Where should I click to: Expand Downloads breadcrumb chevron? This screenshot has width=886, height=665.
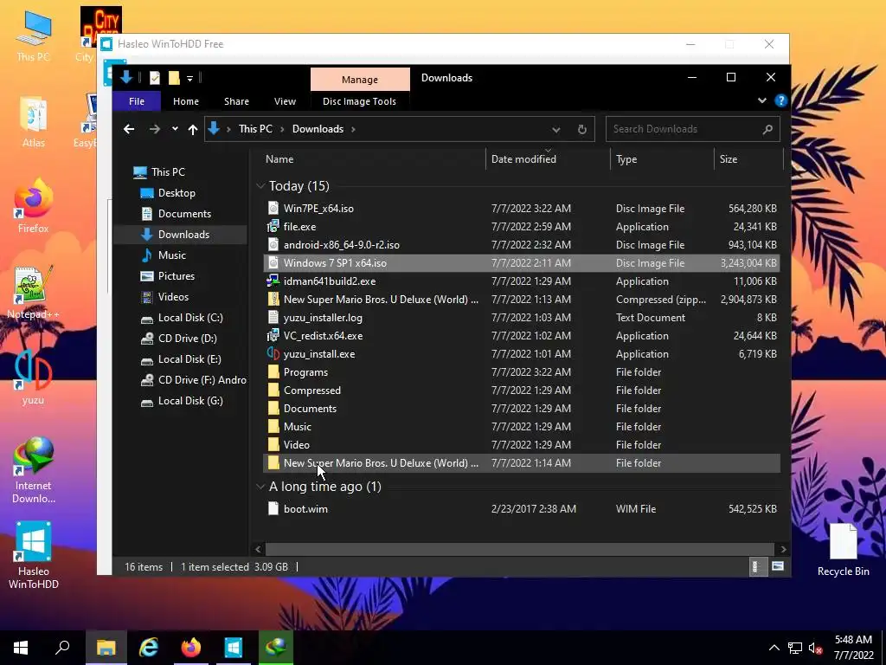(x=353, y=130)
